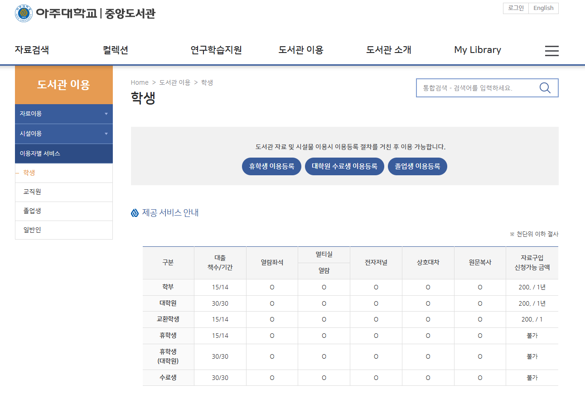Click the 휴학생 이용등록 button

(x=271, y=166)
